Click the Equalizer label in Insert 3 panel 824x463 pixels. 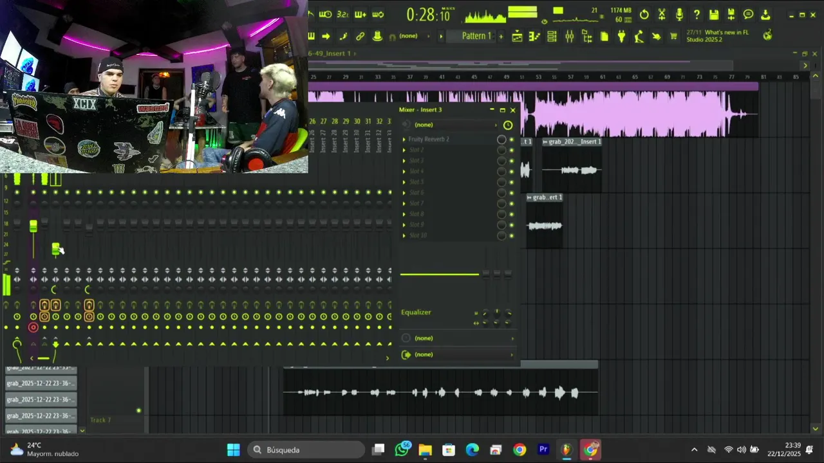tap(416, 313)
